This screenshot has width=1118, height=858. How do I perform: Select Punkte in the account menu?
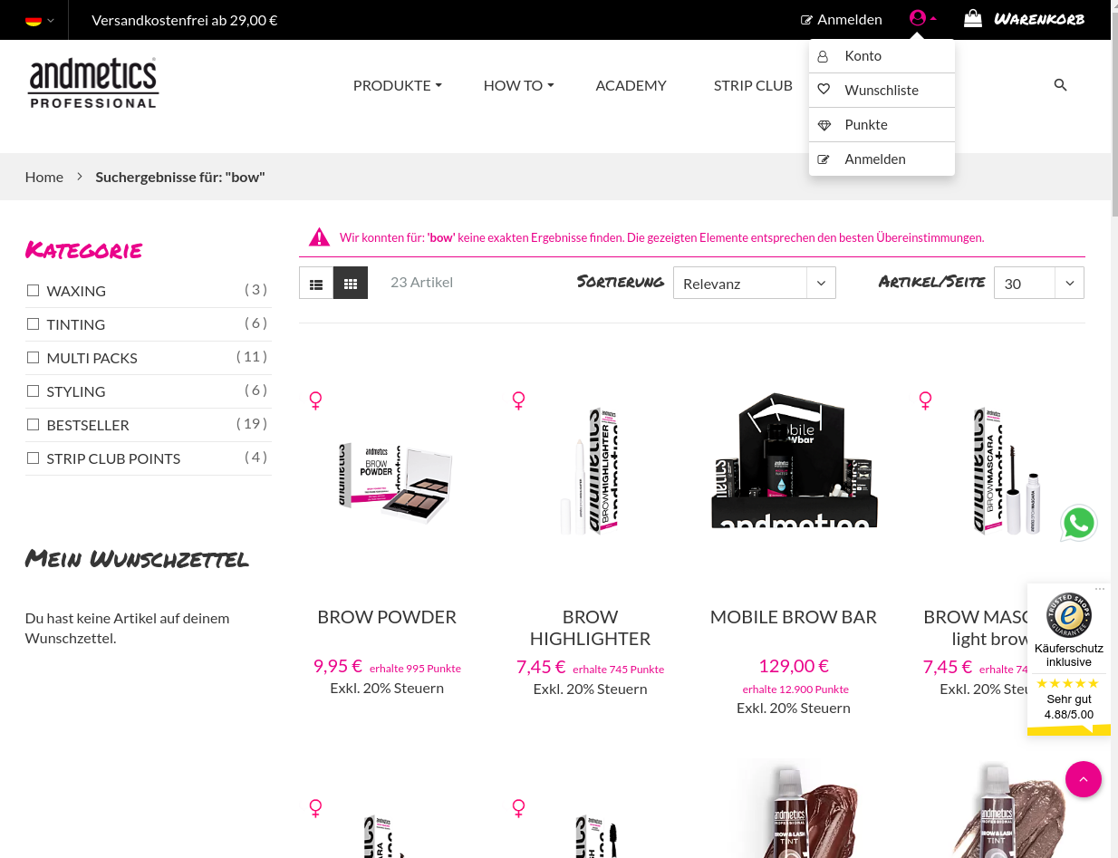[x=882, y=125]
